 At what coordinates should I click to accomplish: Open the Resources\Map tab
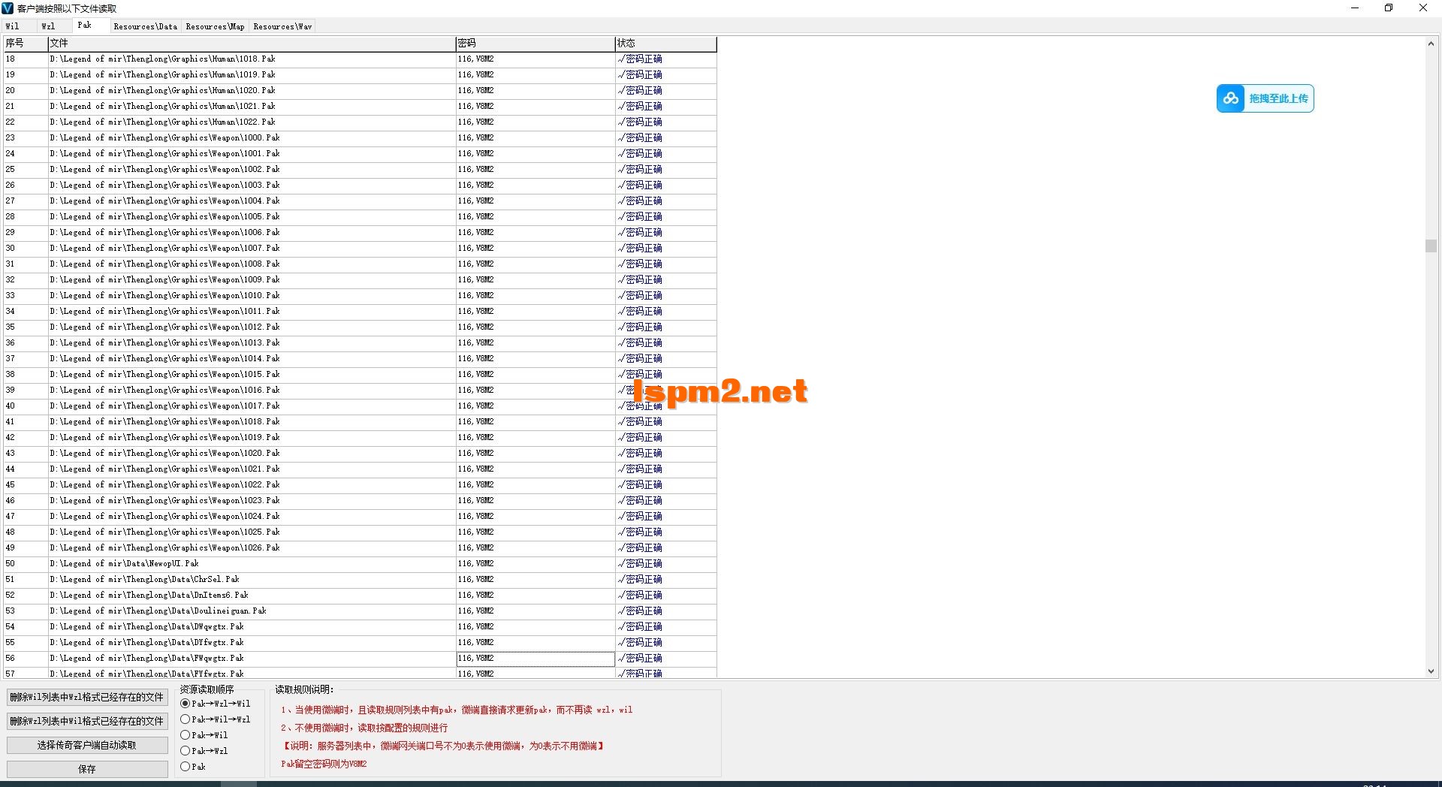tap(215, 26)
